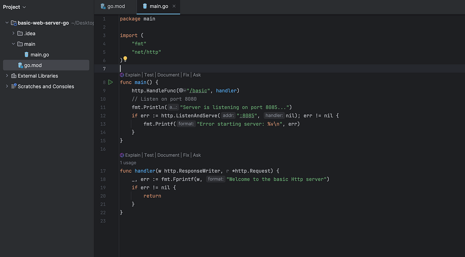Collapse the main folder in the tree
This screenshot has height=257, width=465.
pos(13,44)
